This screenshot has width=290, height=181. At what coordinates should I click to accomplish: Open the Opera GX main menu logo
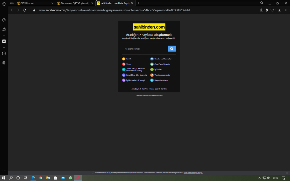[4, 4]
